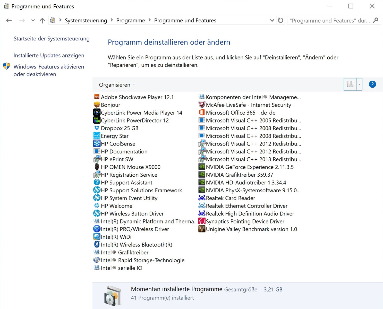Image resolution: width=383 pixels, height=309 pixels.
Task: Click the Realtek Card Reader crab icon
Action: pyautogui.click(x=202, y=198)
